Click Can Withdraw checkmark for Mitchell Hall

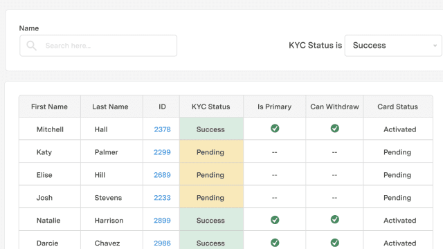pyautogui.click(x=335, y=129)
